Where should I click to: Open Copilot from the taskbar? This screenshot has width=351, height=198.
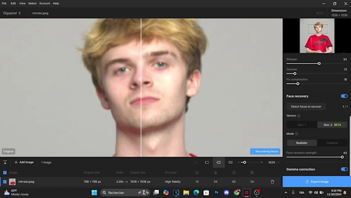(166, 192)
